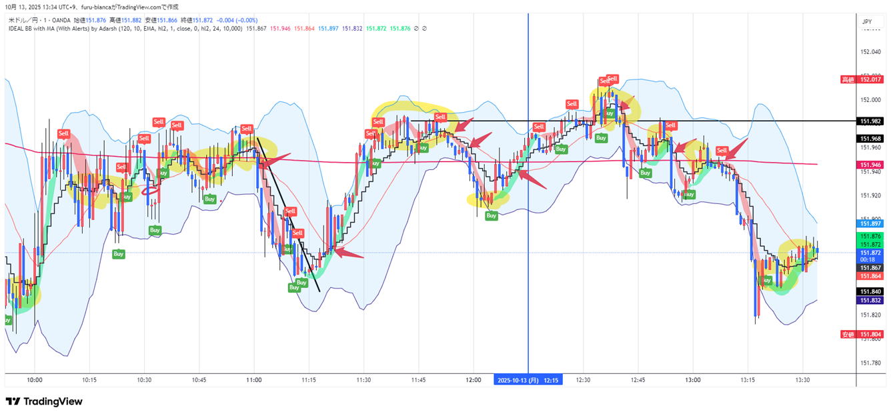Select the 151.982 horizontal line price label
Image resolution: width=891 pixels, height=416 pixels.
pos(872,121)
